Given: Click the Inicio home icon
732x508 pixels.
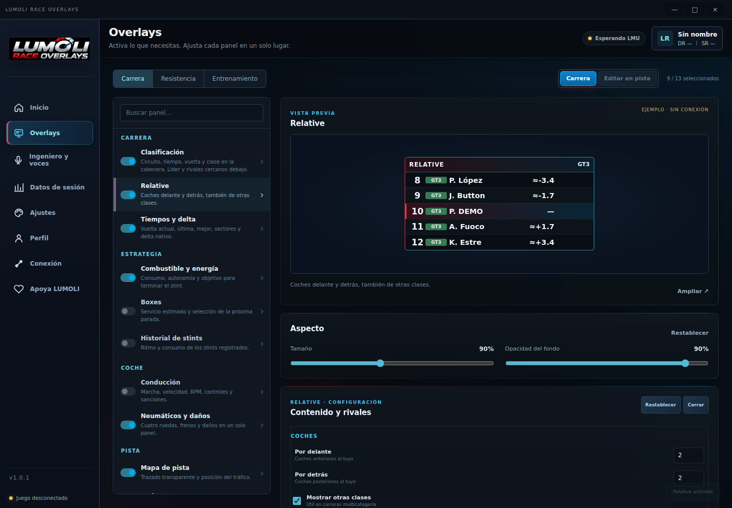Looking at the screenshot, I should pyautogui.click(x=19, y=108).
